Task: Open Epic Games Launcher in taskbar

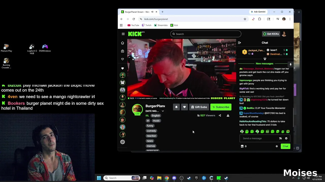Action: tap(197, 178)
